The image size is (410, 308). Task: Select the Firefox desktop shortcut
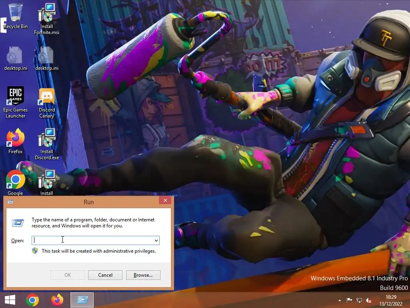click(x=16, y=141)
